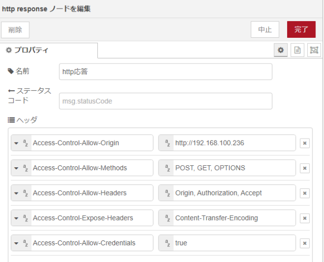The height and width of the screenshot is (262, 324).
Task: Click the 完了 button
Action: (x=301, y=29)
